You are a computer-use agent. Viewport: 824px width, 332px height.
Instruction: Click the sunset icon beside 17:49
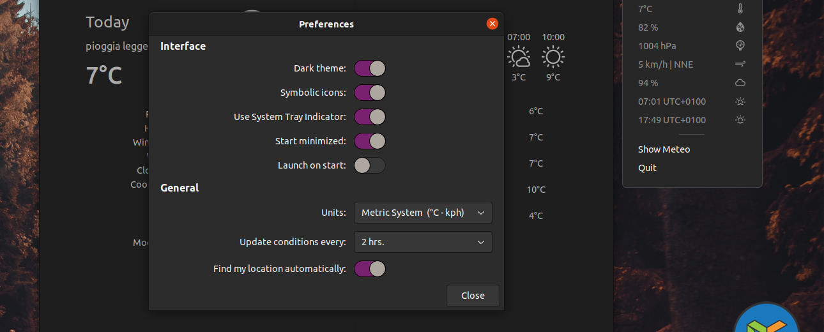point(740,120)
